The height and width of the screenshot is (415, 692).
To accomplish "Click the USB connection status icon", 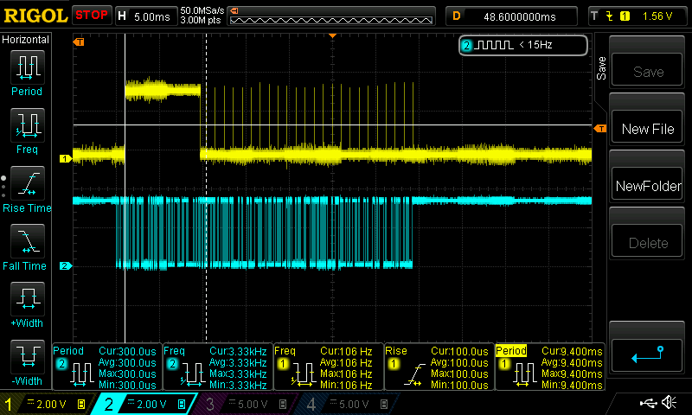I will [648, 402].
